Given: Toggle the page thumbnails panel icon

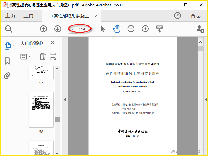Looking at the screenshot, I should 8,46.
